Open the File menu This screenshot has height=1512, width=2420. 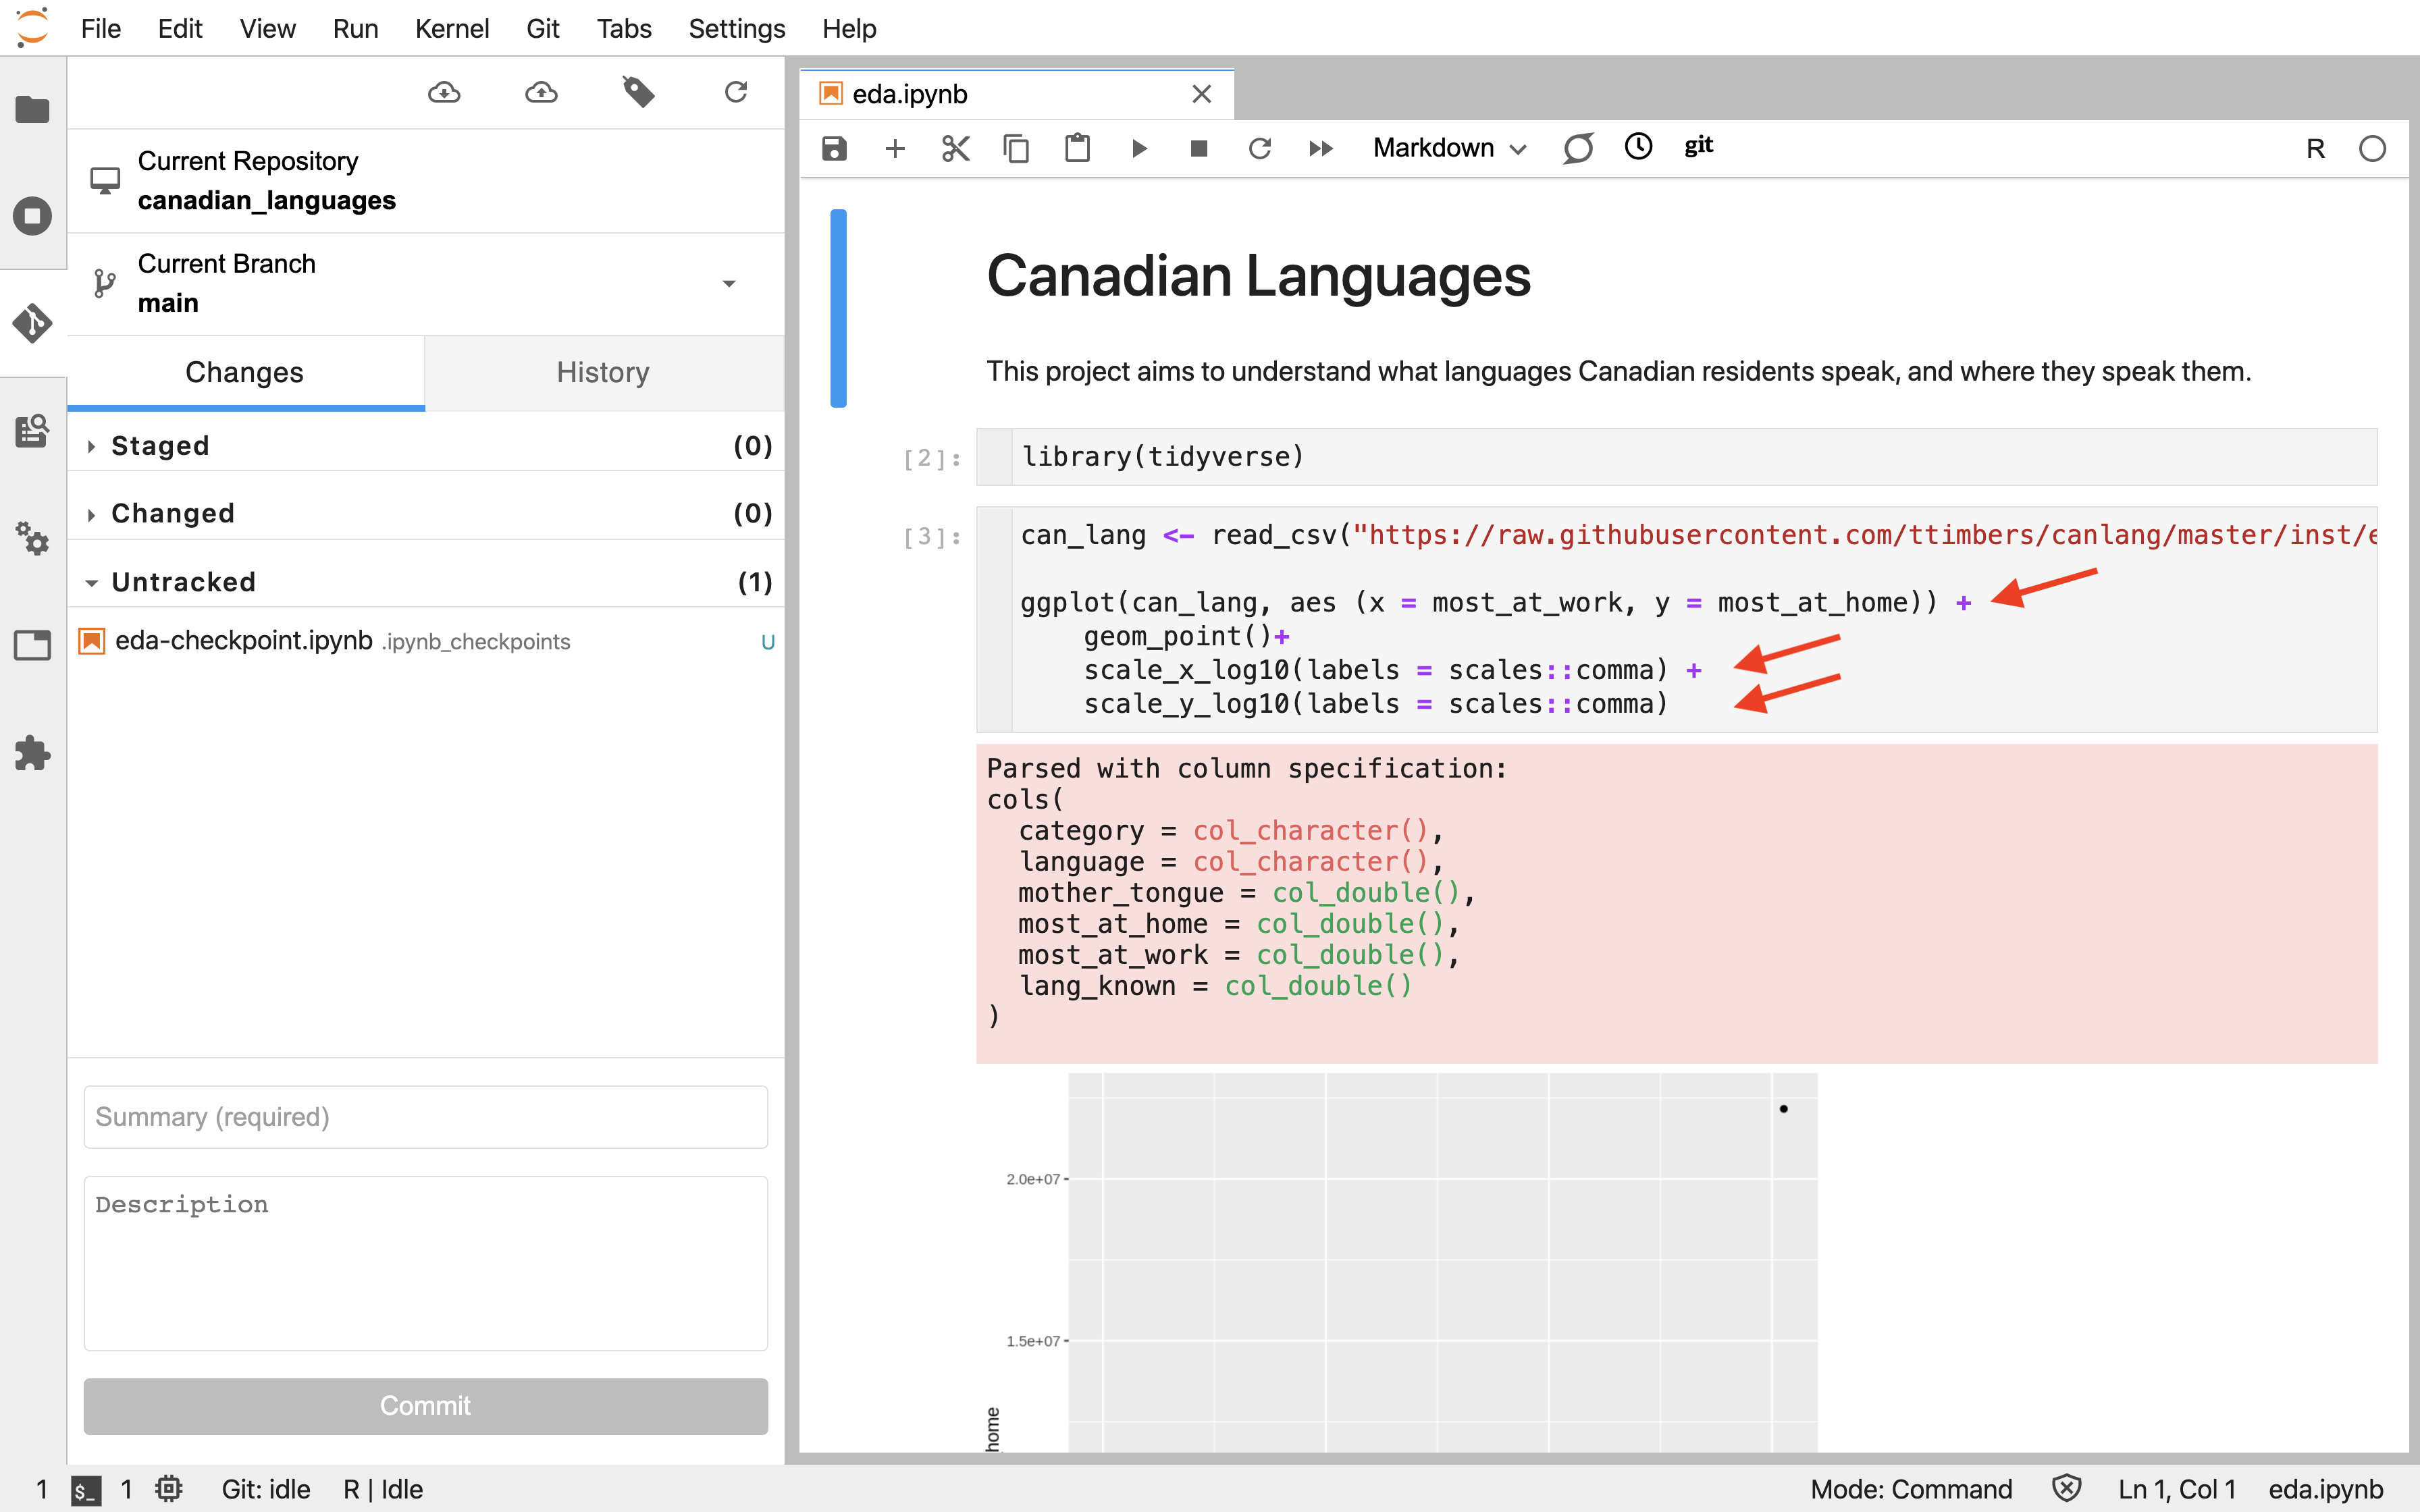[101, 28]
